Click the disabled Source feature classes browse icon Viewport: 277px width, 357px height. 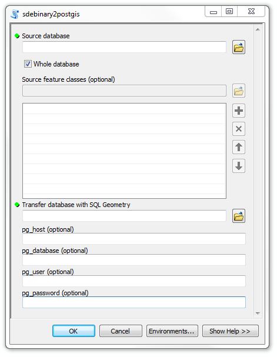[239, 91]
